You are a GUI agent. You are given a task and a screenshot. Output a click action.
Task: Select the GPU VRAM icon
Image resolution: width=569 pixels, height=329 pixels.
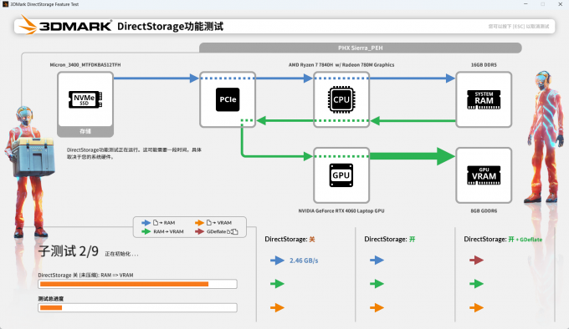tap(484, 175)
